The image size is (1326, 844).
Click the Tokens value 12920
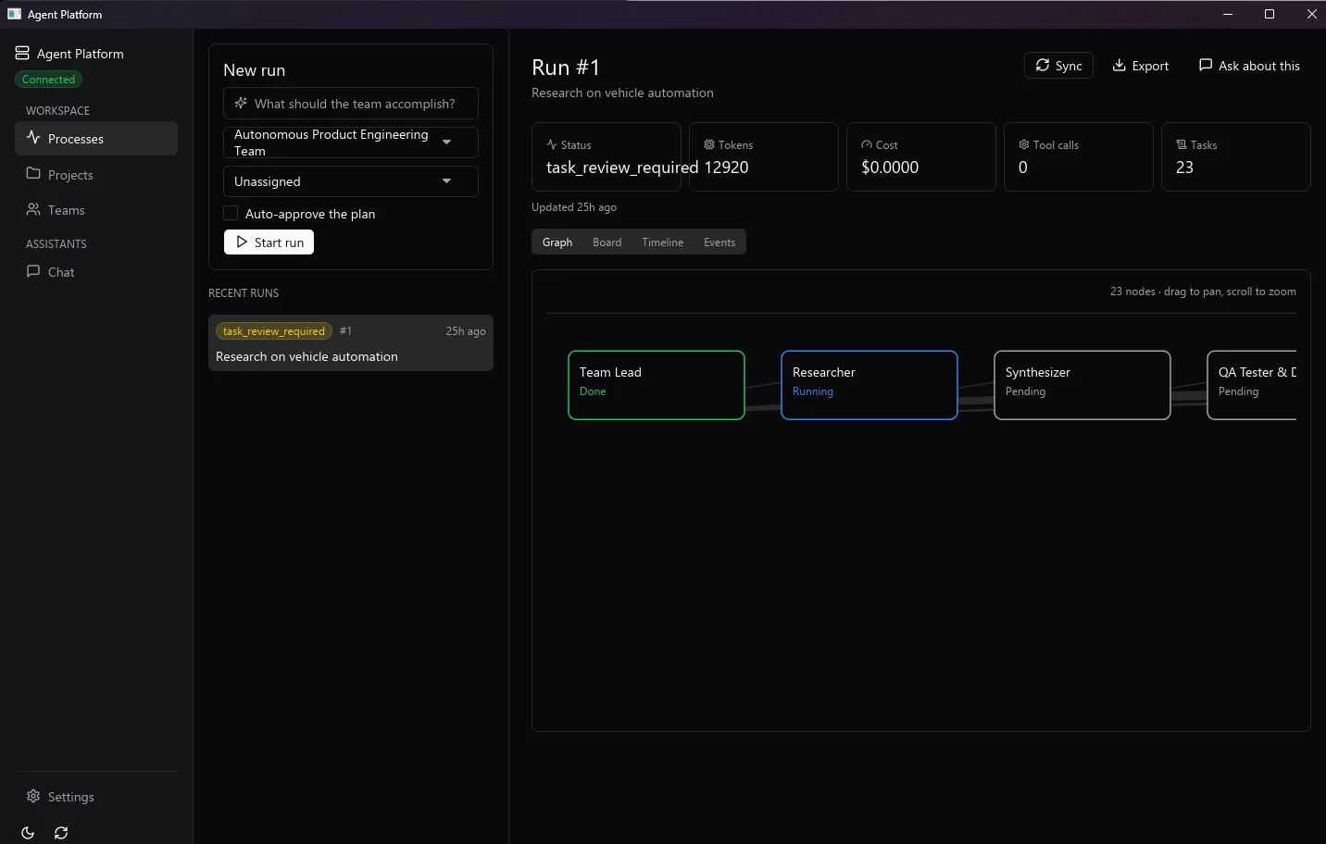coord(726,168)
